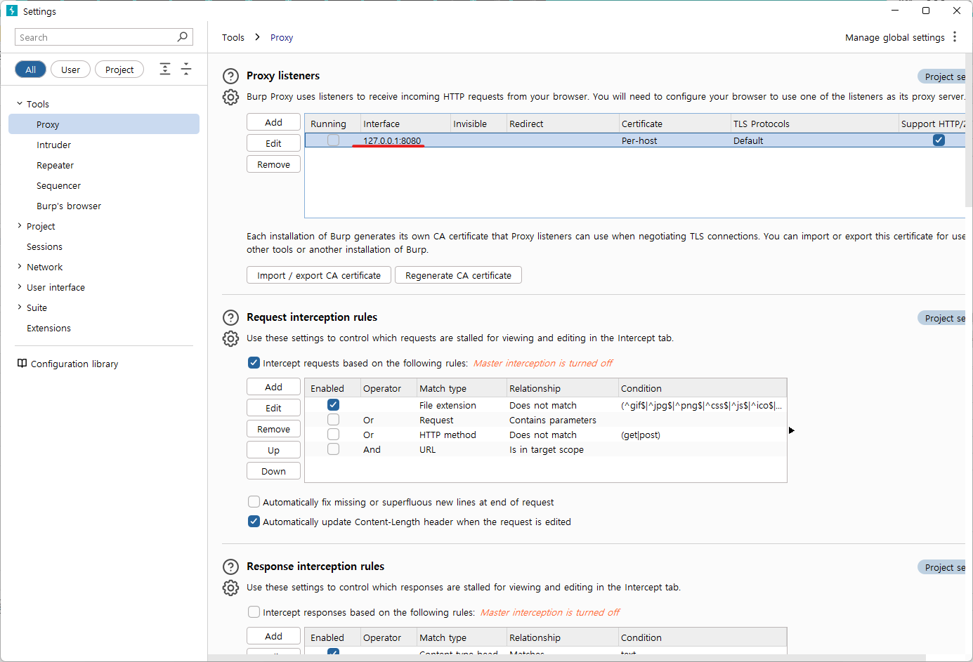Viewport: 973px width, 662px height.
Task: Click the Configuration library book icon
Action: (x=22, y=364)
